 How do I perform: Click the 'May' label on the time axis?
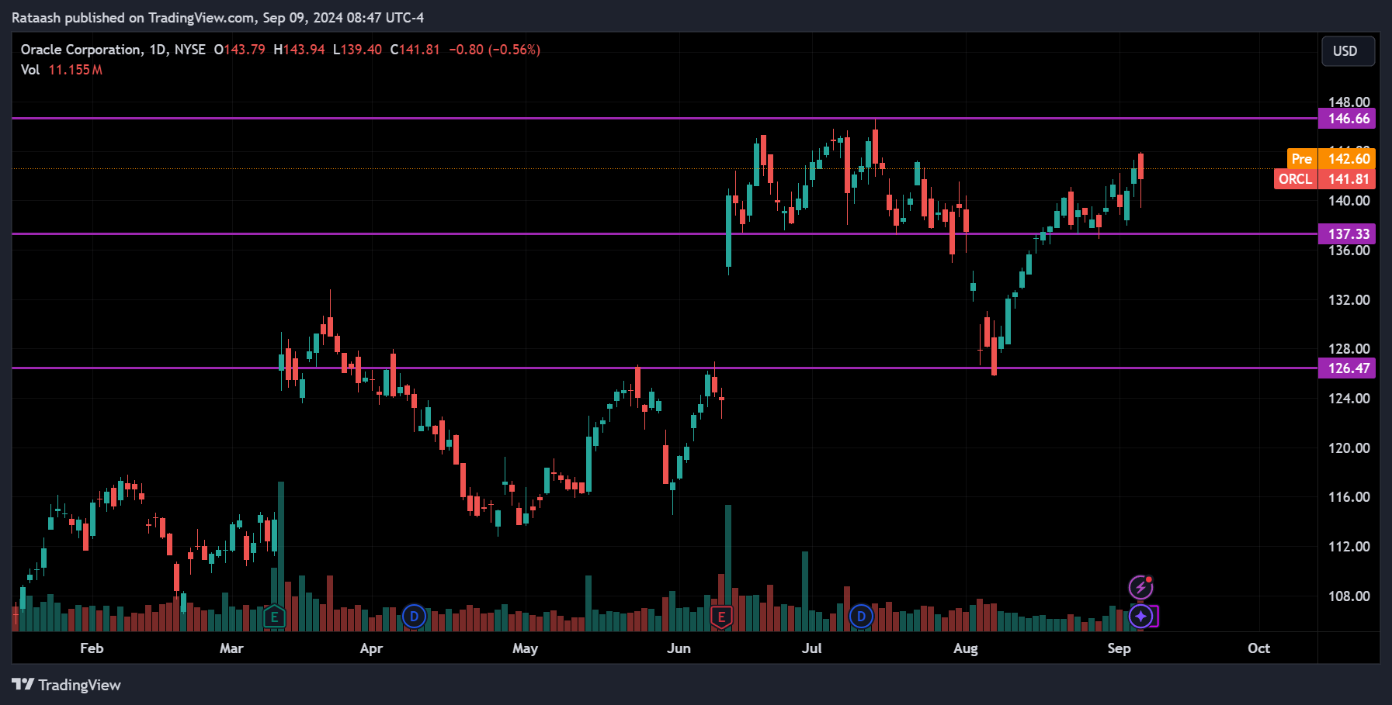[x=525, y=648]
